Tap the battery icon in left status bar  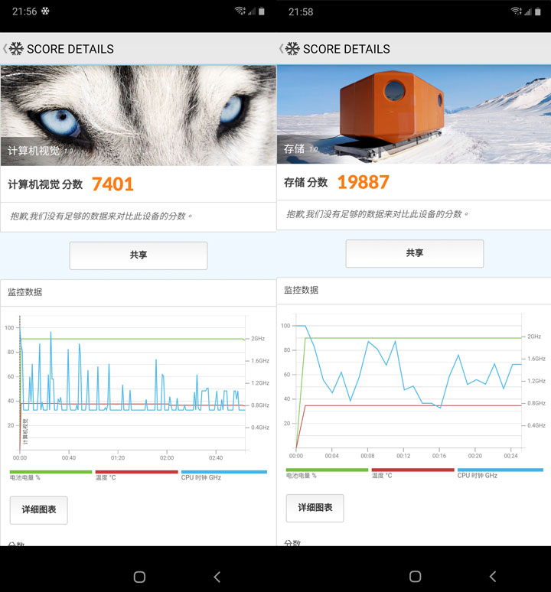[262, 11]
